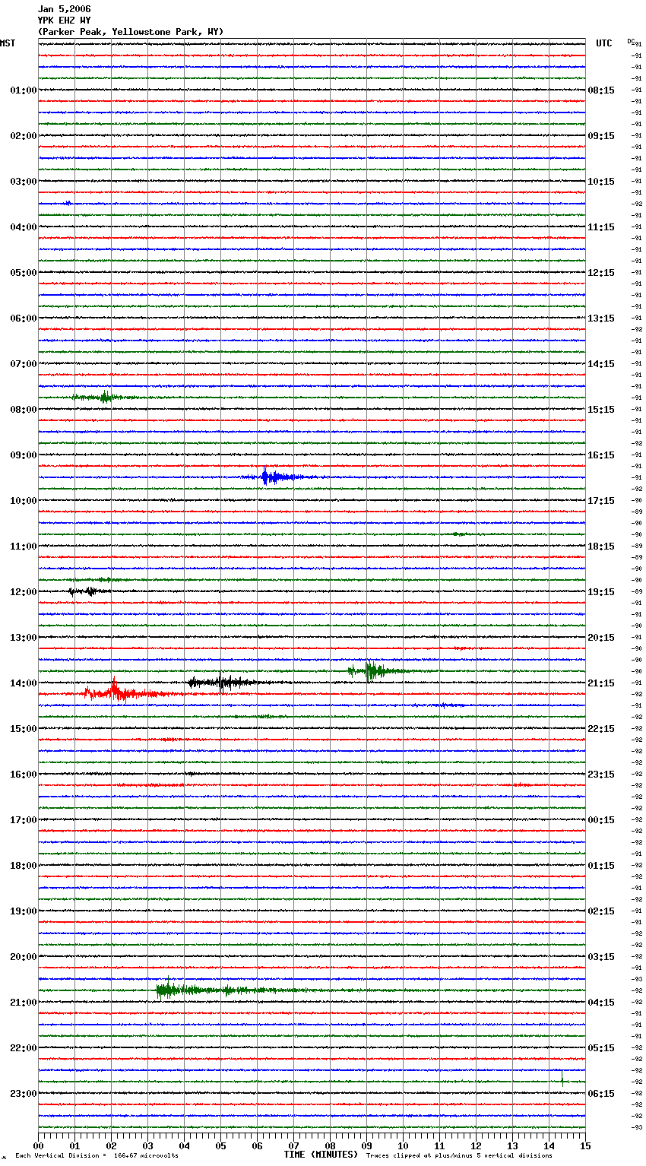Image resolution: width=646 pixels, height=1166 pixels.
Task: Click "(Parker Peak, Yellowstone Park, WY)" location text
Action: 130,32
